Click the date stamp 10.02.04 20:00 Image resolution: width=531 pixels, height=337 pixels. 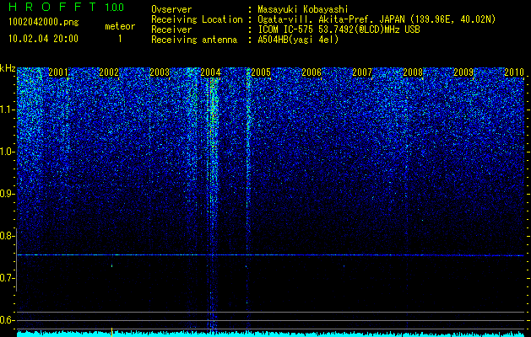pos(44,39)
